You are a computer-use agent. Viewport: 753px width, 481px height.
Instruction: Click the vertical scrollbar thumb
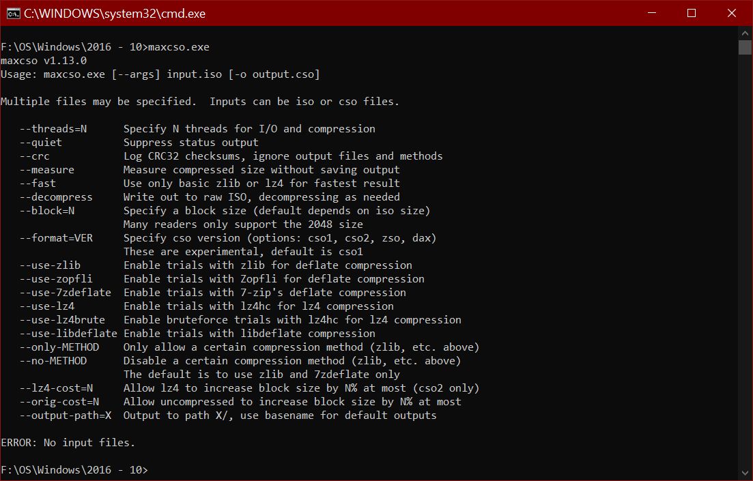(745, 47)
